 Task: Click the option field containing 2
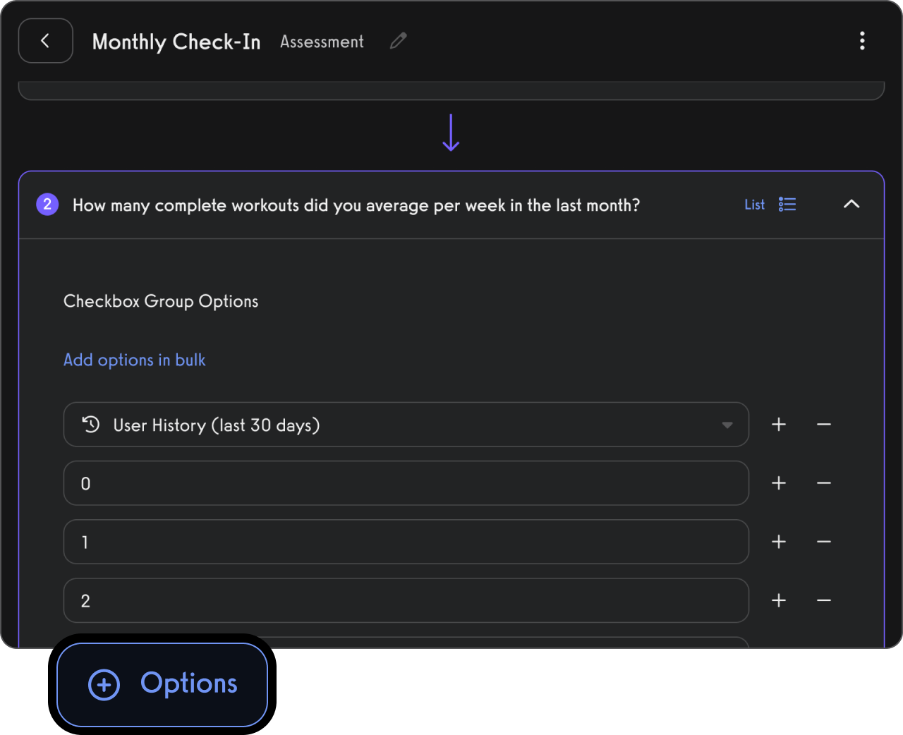(406, 600)
